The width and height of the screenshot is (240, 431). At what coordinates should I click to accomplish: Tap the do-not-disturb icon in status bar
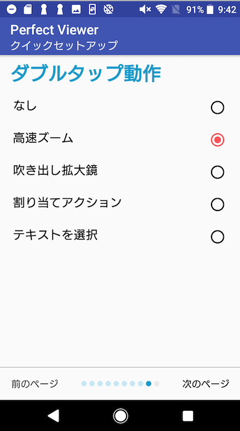tap(11, 9)
